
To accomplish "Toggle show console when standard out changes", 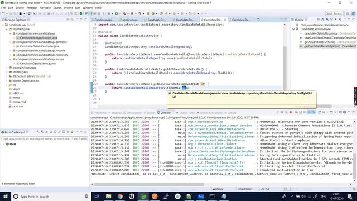I will point(310,112).
